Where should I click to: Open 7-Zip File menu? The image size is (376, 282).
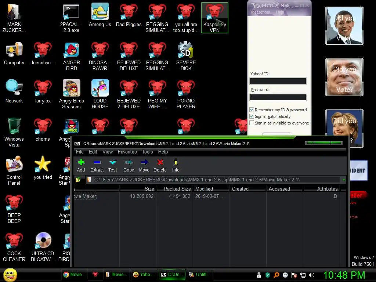pyautogui.click(x=80, y=152)
